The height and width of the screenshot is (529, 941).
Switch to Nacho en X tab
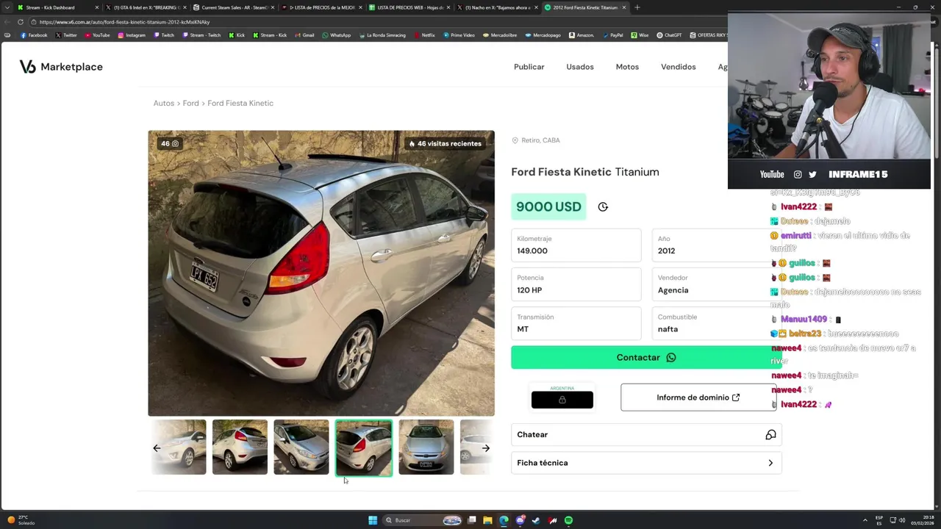[497, 7]
